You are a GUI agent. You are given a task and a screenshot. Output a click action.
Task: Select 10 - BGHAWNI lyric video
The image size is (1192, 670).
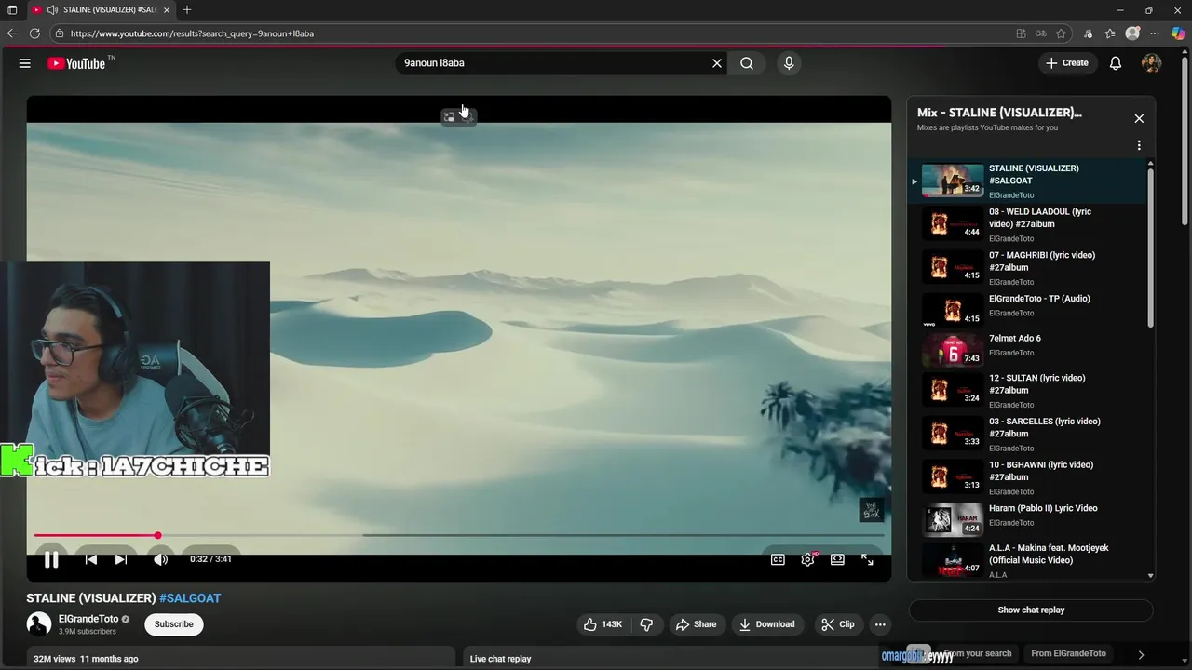pyautogui.click(x=1027, y=477)
